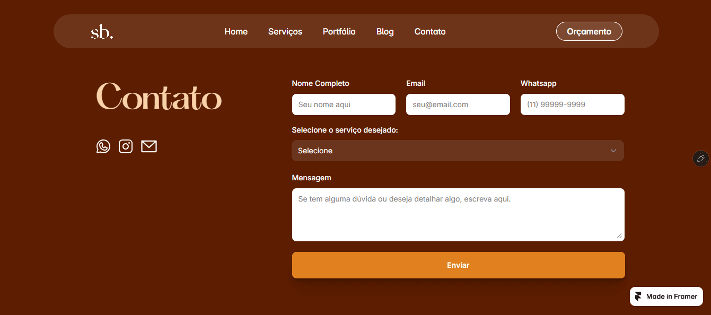Click the Mensagem label text

pyautogui.click(x=312, y=178)
